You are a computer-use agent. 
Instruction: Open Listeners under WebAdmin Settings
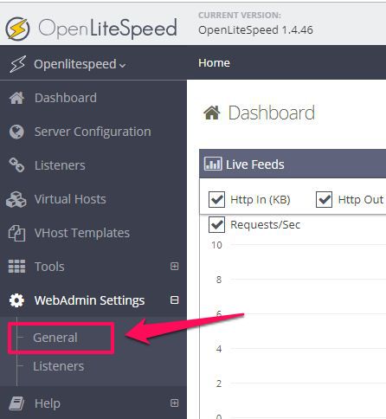pyautogui.click(x=59, y=366)
